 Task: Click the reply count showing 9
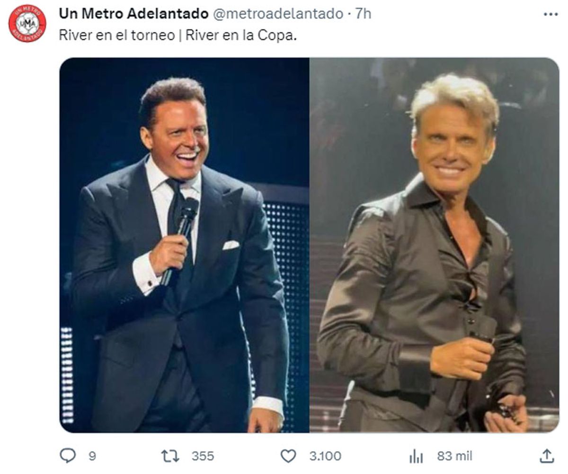click(x=92, y=456)
